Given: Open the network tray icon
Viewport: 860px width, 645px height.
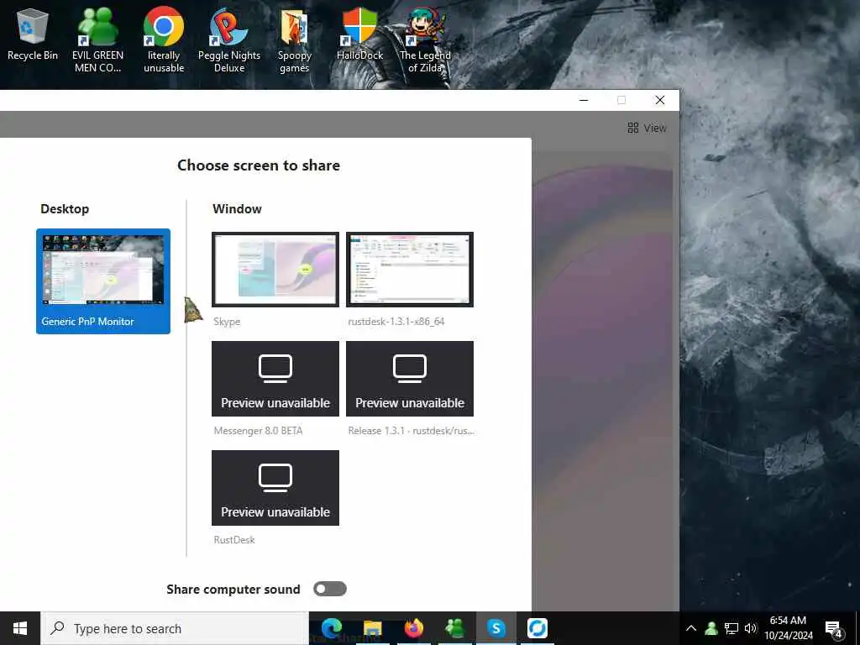Looking at the screenshot, I should click(732, 628).
